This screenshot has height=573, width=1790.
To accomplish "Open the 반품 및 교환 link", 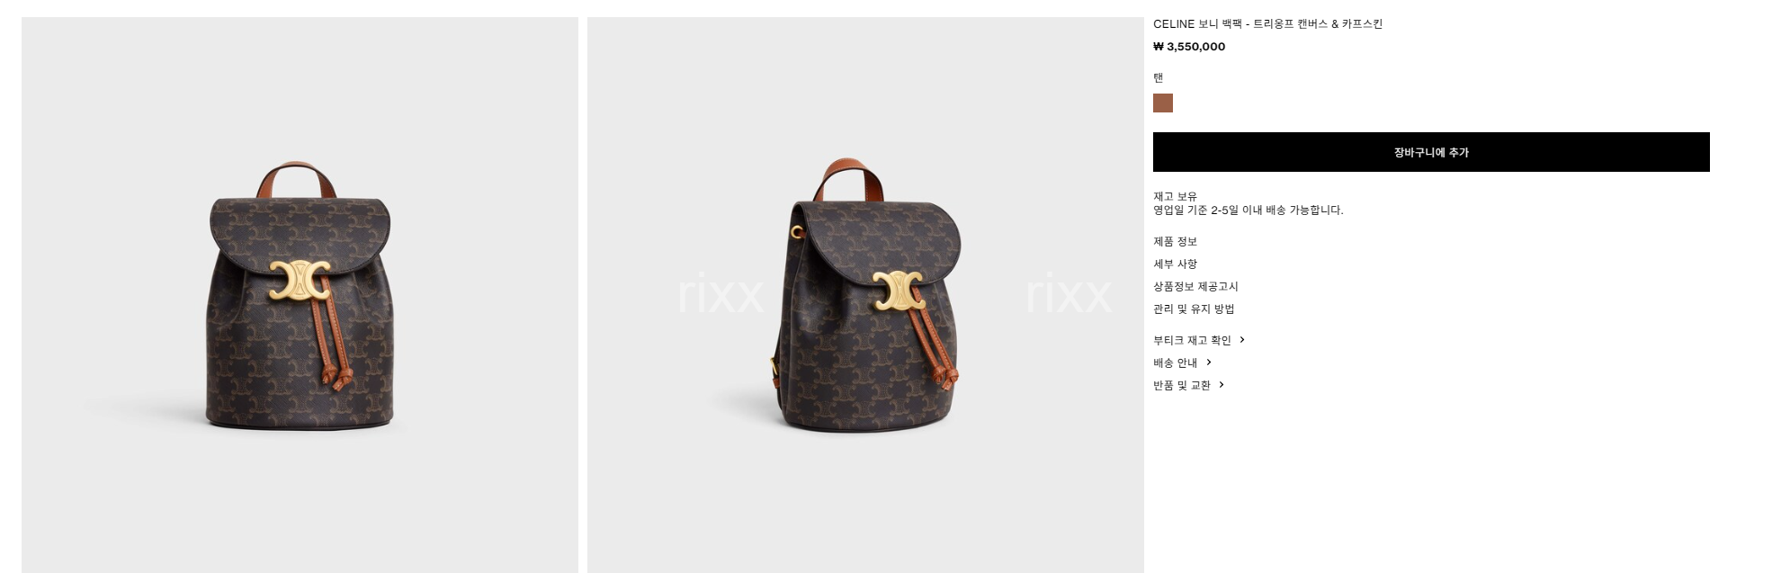I will tap(1182, 385).
